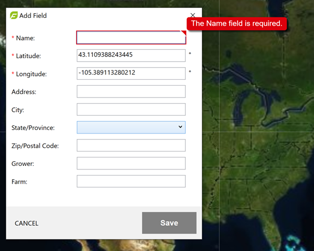The height and width of the screenshot is (251, 314).
Task: Click the Address text field
Action: 131,91
